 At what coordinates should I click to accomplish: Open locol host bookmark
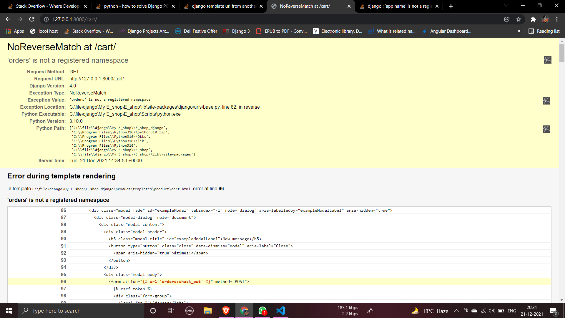(x=44, y=31)
